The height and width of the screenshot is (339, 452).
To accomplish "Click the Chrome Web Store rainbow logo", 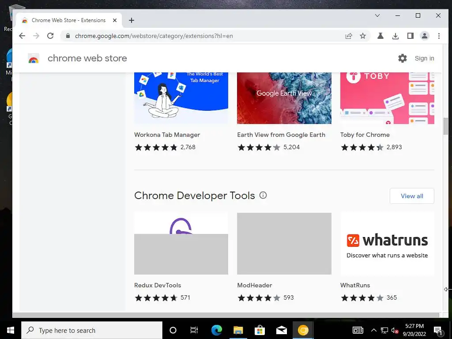I will coord(34,58).
